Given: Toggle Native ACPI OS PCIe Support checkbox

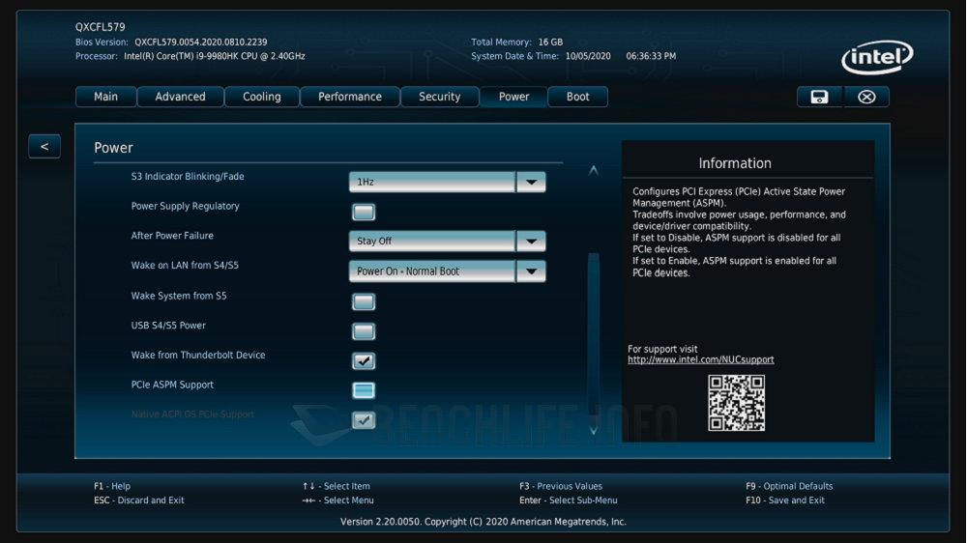Looking at the screenshot, I should 364,420.
